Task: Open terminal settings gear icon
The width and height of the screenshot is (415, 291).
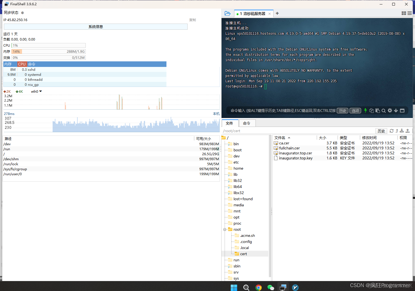Action: click(x=390, y=111)
